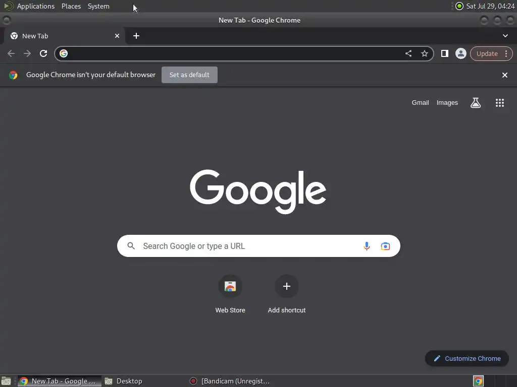Screen dimensions: 517x387
Task: Go back using the back arrow
Action: tap(11, 53)
